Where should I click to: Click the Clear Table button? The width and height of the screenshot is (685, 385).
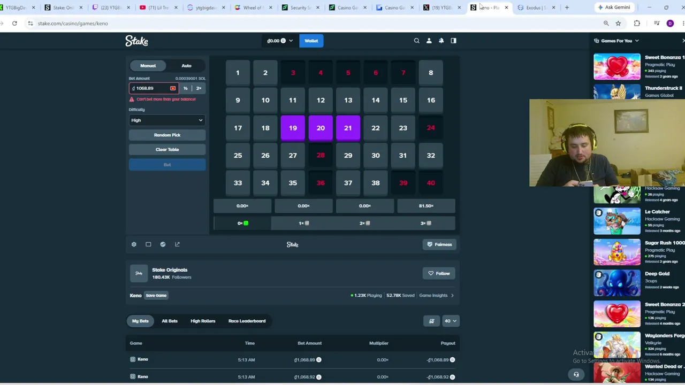(167, 150)
